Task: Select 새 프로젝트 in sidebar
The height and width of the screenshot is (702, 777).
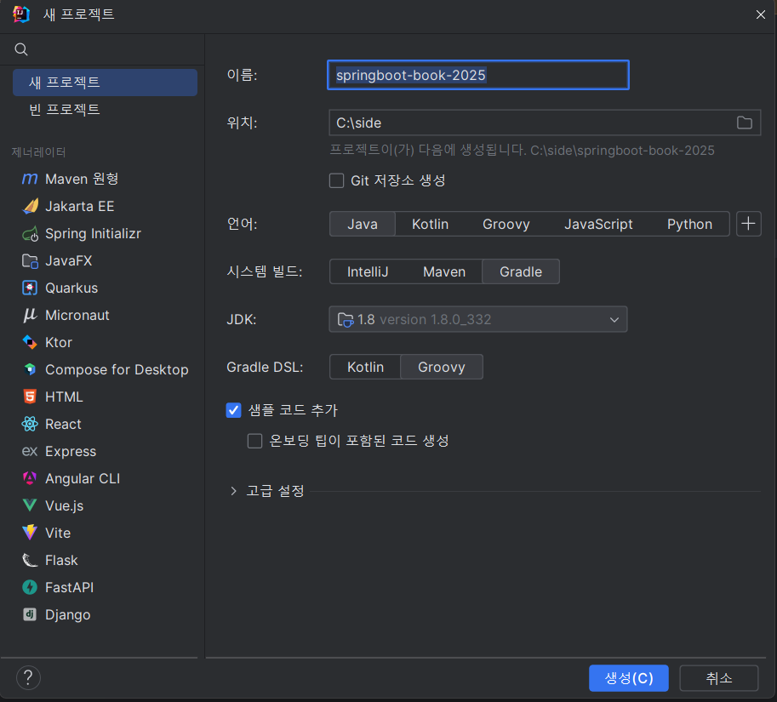Action: (x=105, y=83)
